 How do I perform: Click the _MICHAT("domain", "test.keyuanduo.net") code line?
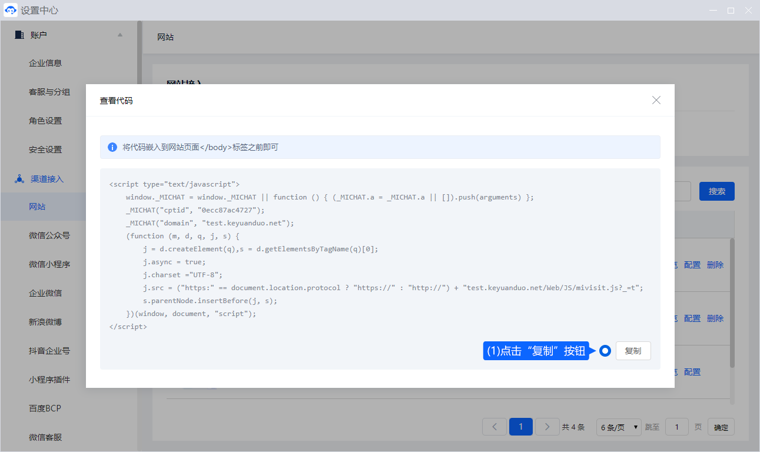pos(210,223)
